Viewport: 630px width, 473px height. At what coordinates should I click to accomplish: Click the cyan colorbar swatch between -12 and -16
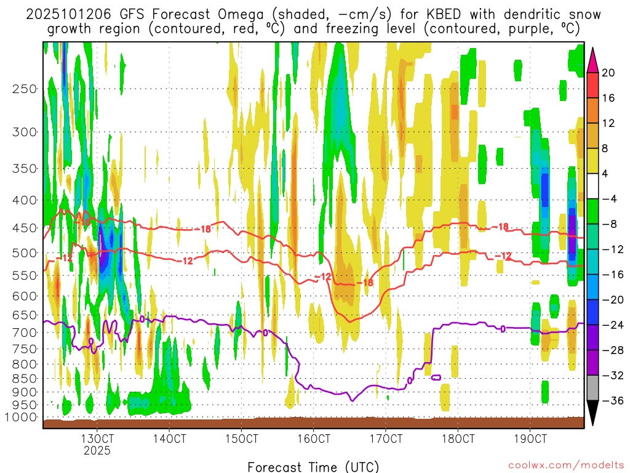coord(592,262)
